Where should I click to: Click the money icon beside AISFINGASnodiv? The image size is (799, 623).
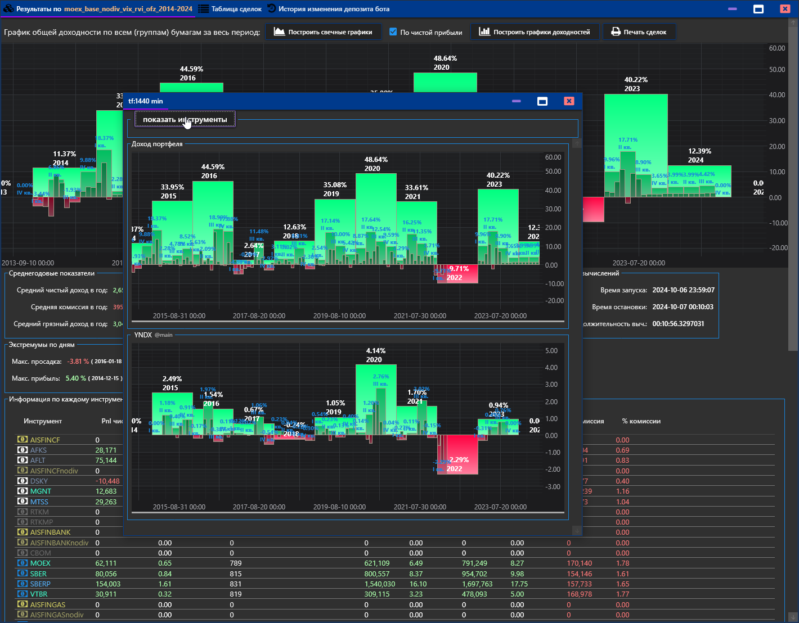pyautogui.click(x=23, y=615)
